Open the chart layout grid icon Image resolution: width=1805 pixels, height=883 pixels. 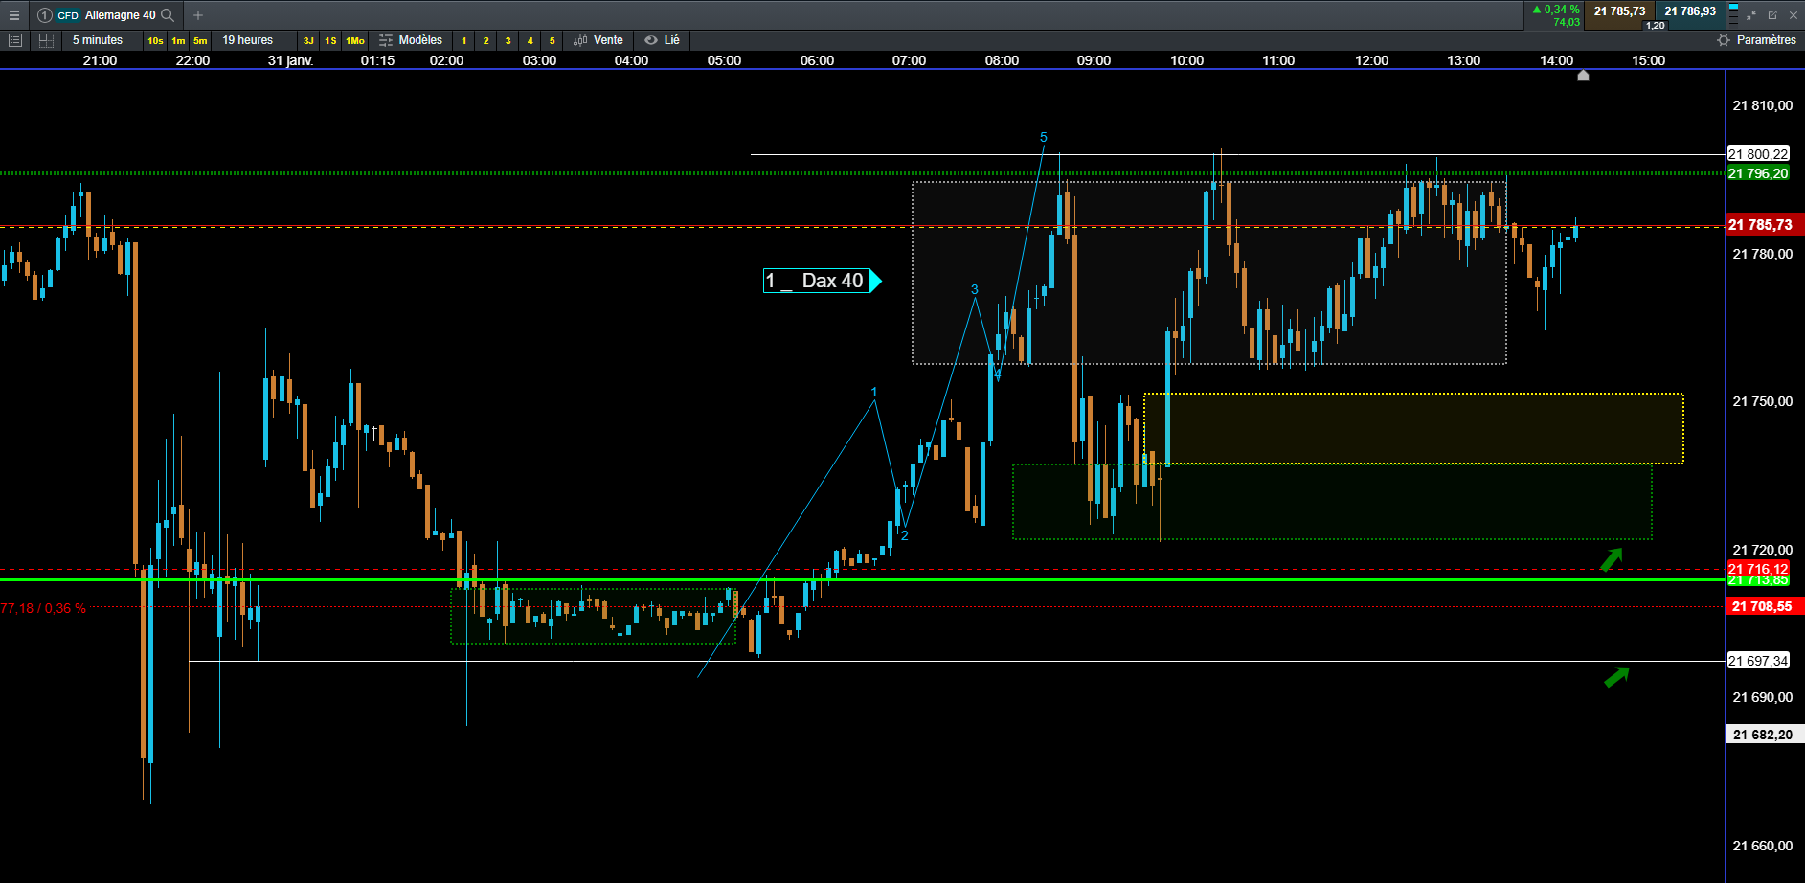click(46, 40)
